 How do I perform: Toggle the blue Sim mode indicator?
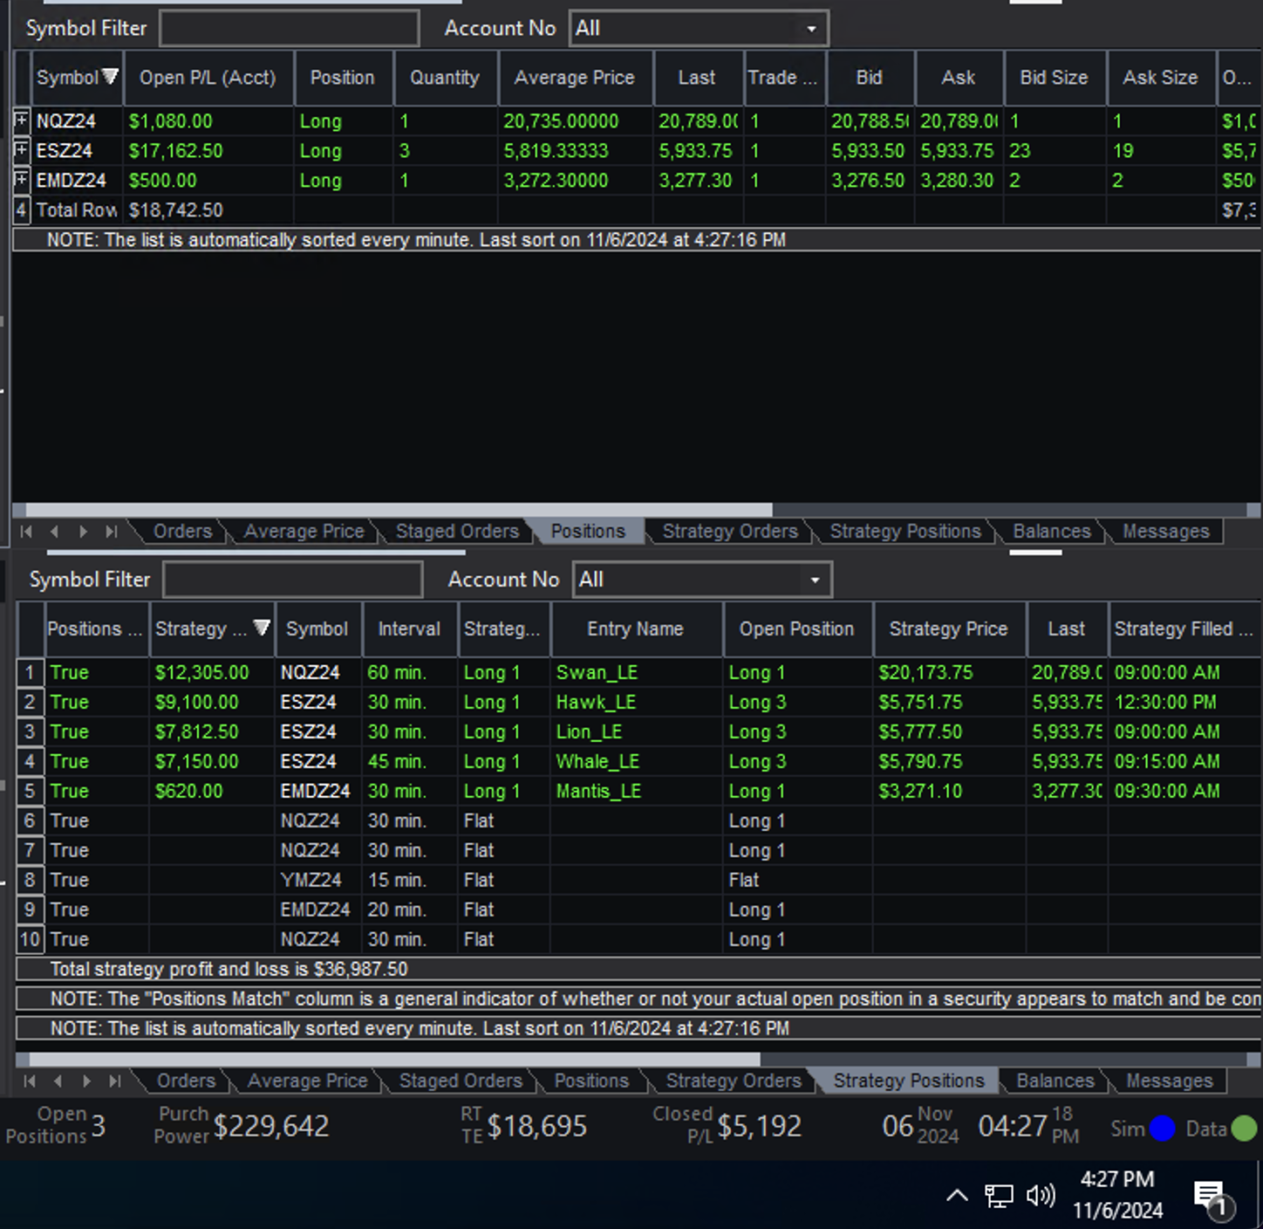tap(1162, 1128)
